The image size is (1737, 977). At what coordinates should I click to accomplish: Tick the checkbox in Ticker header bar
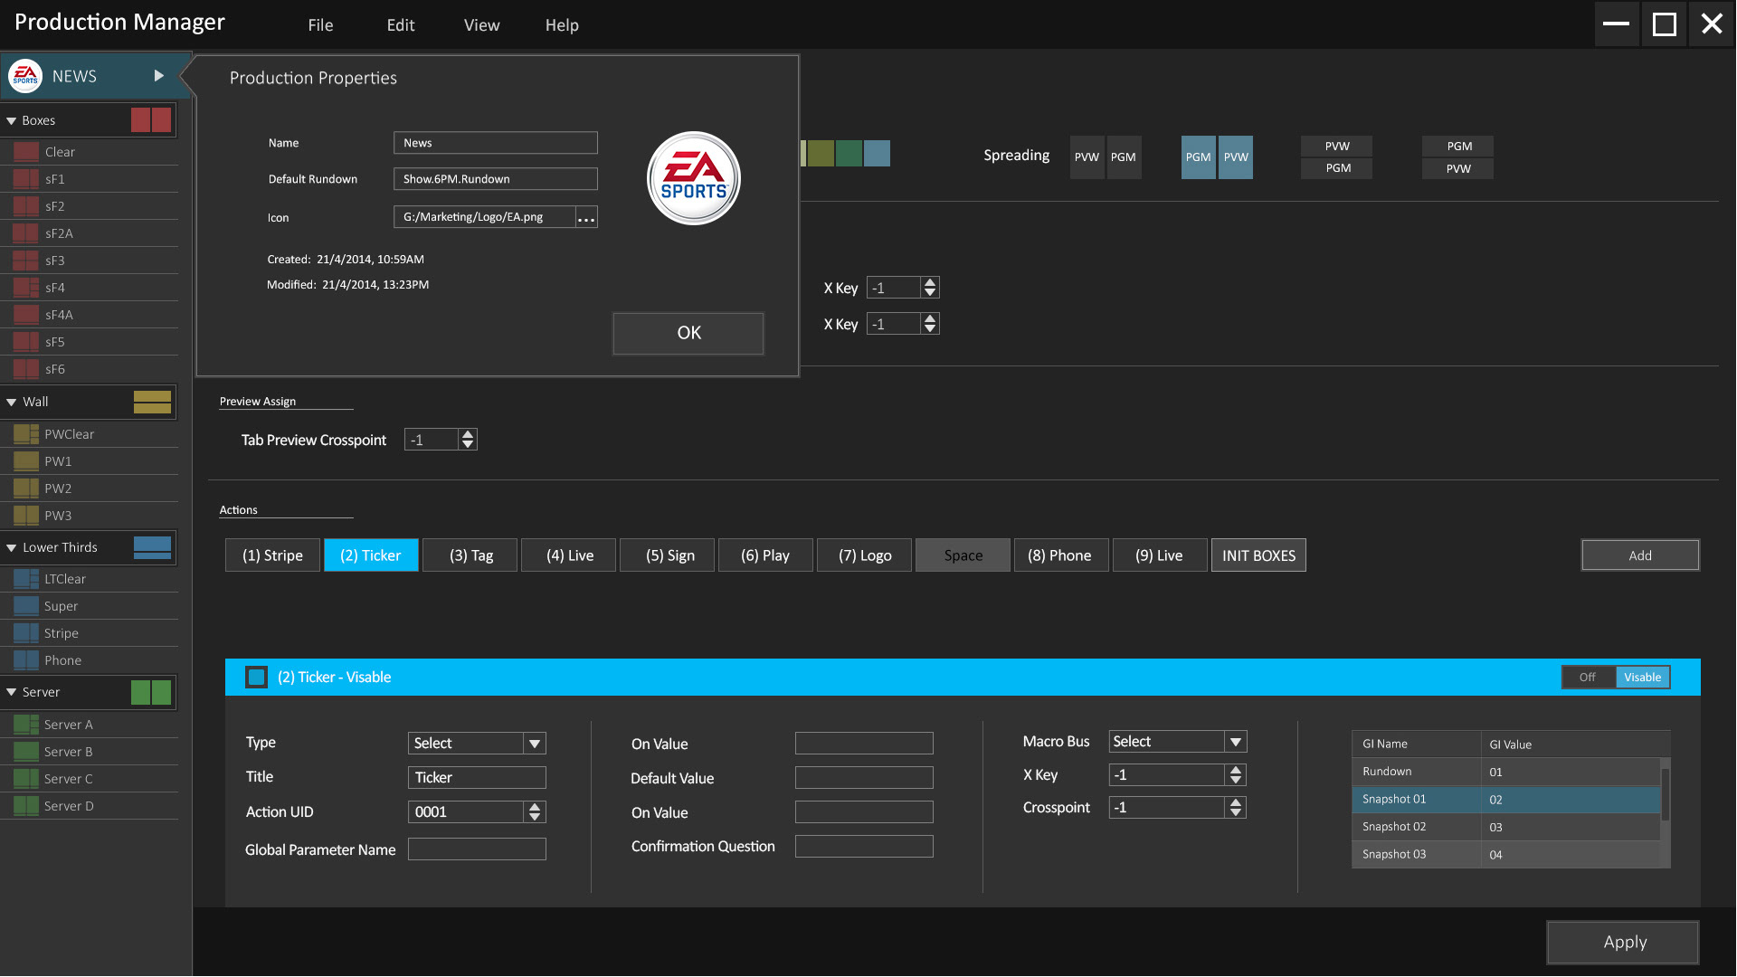(257, 678)
